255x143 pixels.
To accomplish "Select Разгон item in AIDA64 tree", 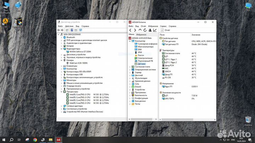I will coord(141,55).
